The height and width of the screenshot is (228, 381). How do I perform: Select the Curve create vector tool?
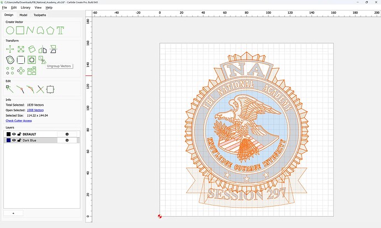point(40,30)
